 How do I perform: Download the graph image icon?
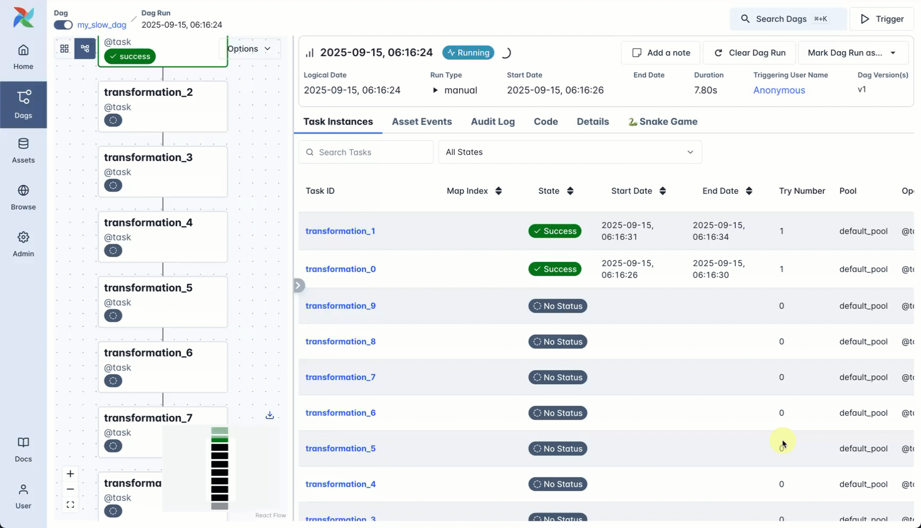point(270,415)
